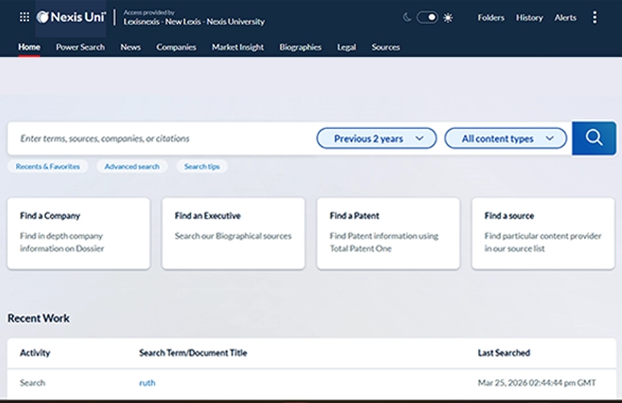
Task: Go to the Sources tab
Action: pyautogui.click(x=386, y=47)
